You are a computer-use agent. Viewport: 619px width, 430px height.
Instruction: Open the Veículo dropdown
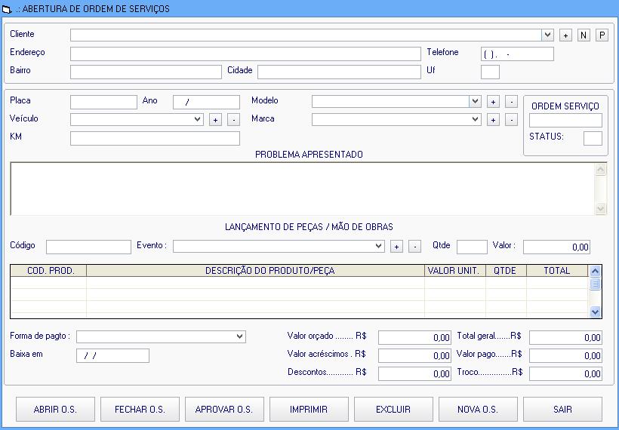point(197,119)
